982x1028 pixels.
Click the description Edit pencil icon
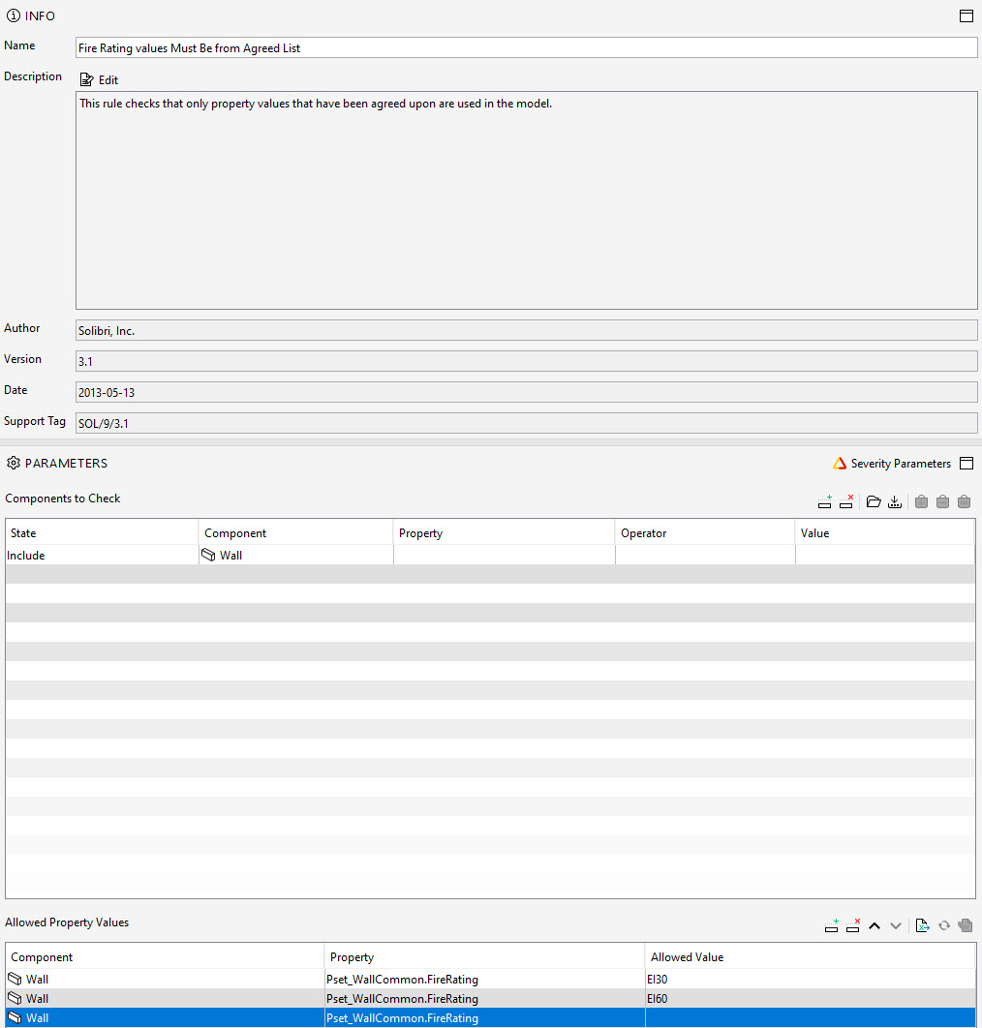coord(86,80)
